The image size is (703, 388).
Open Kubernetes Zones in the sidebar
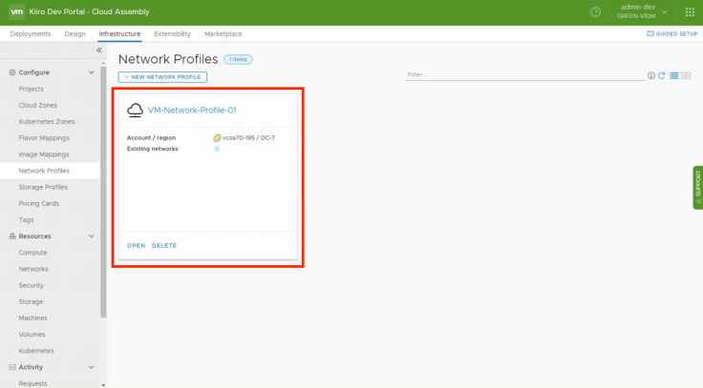pos(47,122)
